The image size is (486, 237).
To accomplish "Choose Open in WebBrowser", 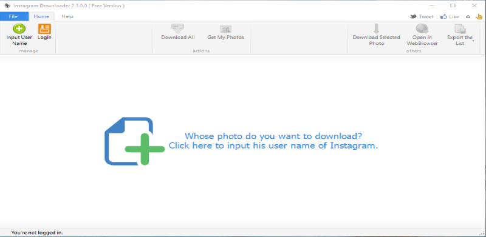I will [x=422, y=35].
